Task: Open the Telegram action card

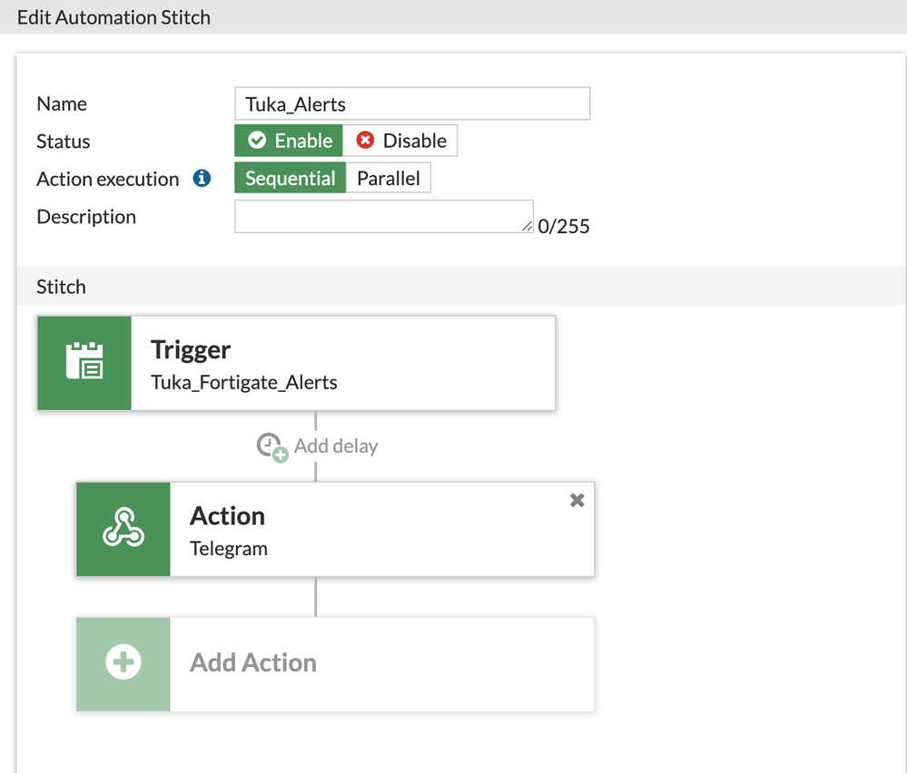Action: click(x=381, y=529)
